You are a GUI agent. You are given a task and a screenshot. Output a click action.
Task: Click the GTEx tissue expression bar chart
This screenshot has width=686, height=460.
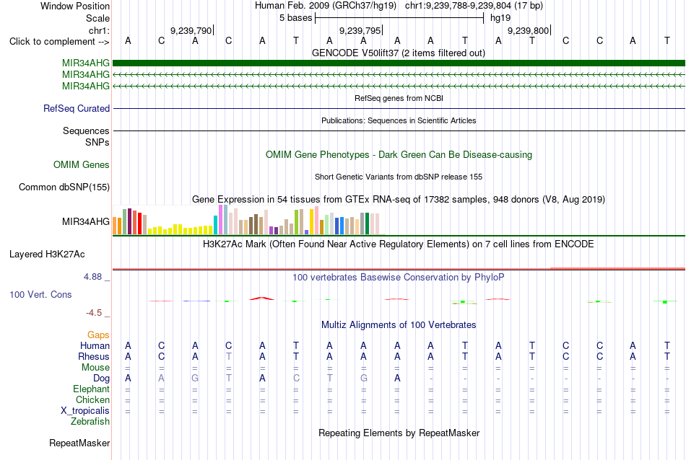coord(246,220)
